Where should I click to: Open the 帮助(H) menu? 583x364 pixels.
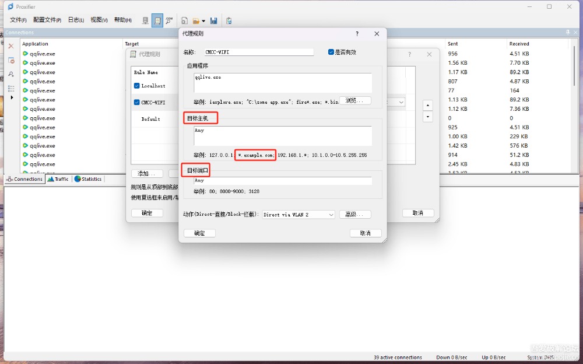[x=122, y=20]
